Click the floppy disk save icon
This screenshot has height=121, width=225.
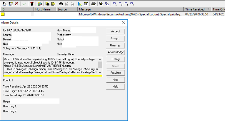pyautogui.click(x=101, y=4)
